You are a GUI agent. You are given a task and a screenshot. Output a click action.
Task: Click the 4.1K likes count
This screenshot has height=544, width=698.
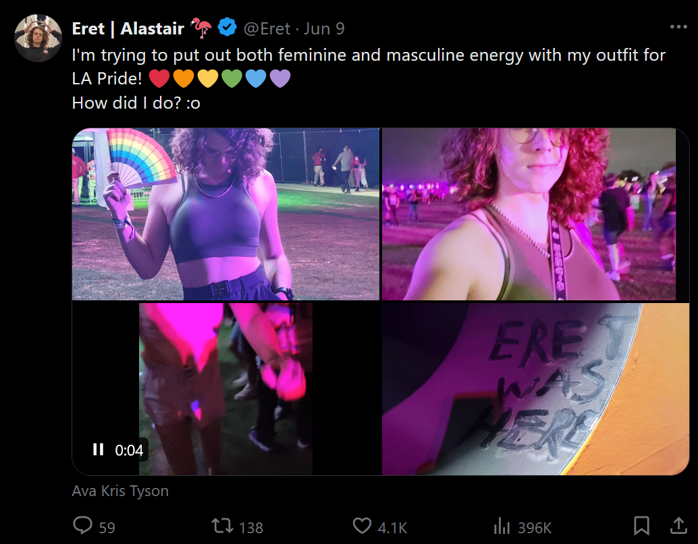392,528
